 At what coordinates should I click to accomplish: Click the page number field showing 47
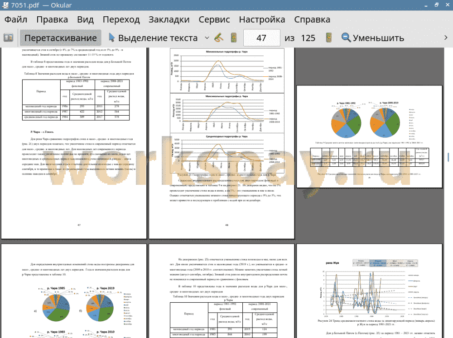(261, 38)
